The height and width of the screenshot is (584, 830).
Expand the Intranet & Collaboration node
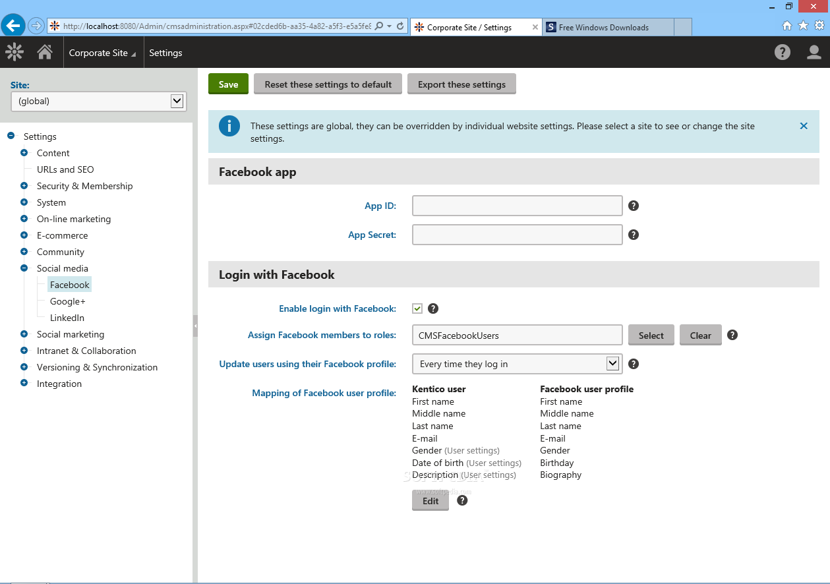click(x=24, y=351)
